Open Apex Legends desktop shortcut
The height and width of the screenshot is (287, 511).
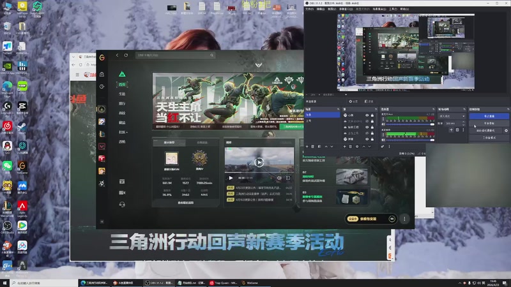pyautogui.click(x=22, y=209)
